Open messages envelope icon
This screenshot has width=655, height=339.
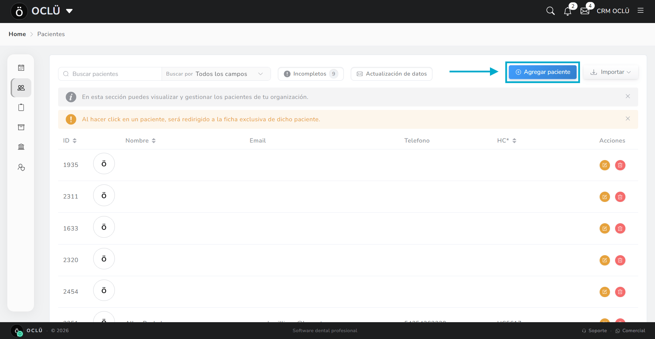pos(585,11)
